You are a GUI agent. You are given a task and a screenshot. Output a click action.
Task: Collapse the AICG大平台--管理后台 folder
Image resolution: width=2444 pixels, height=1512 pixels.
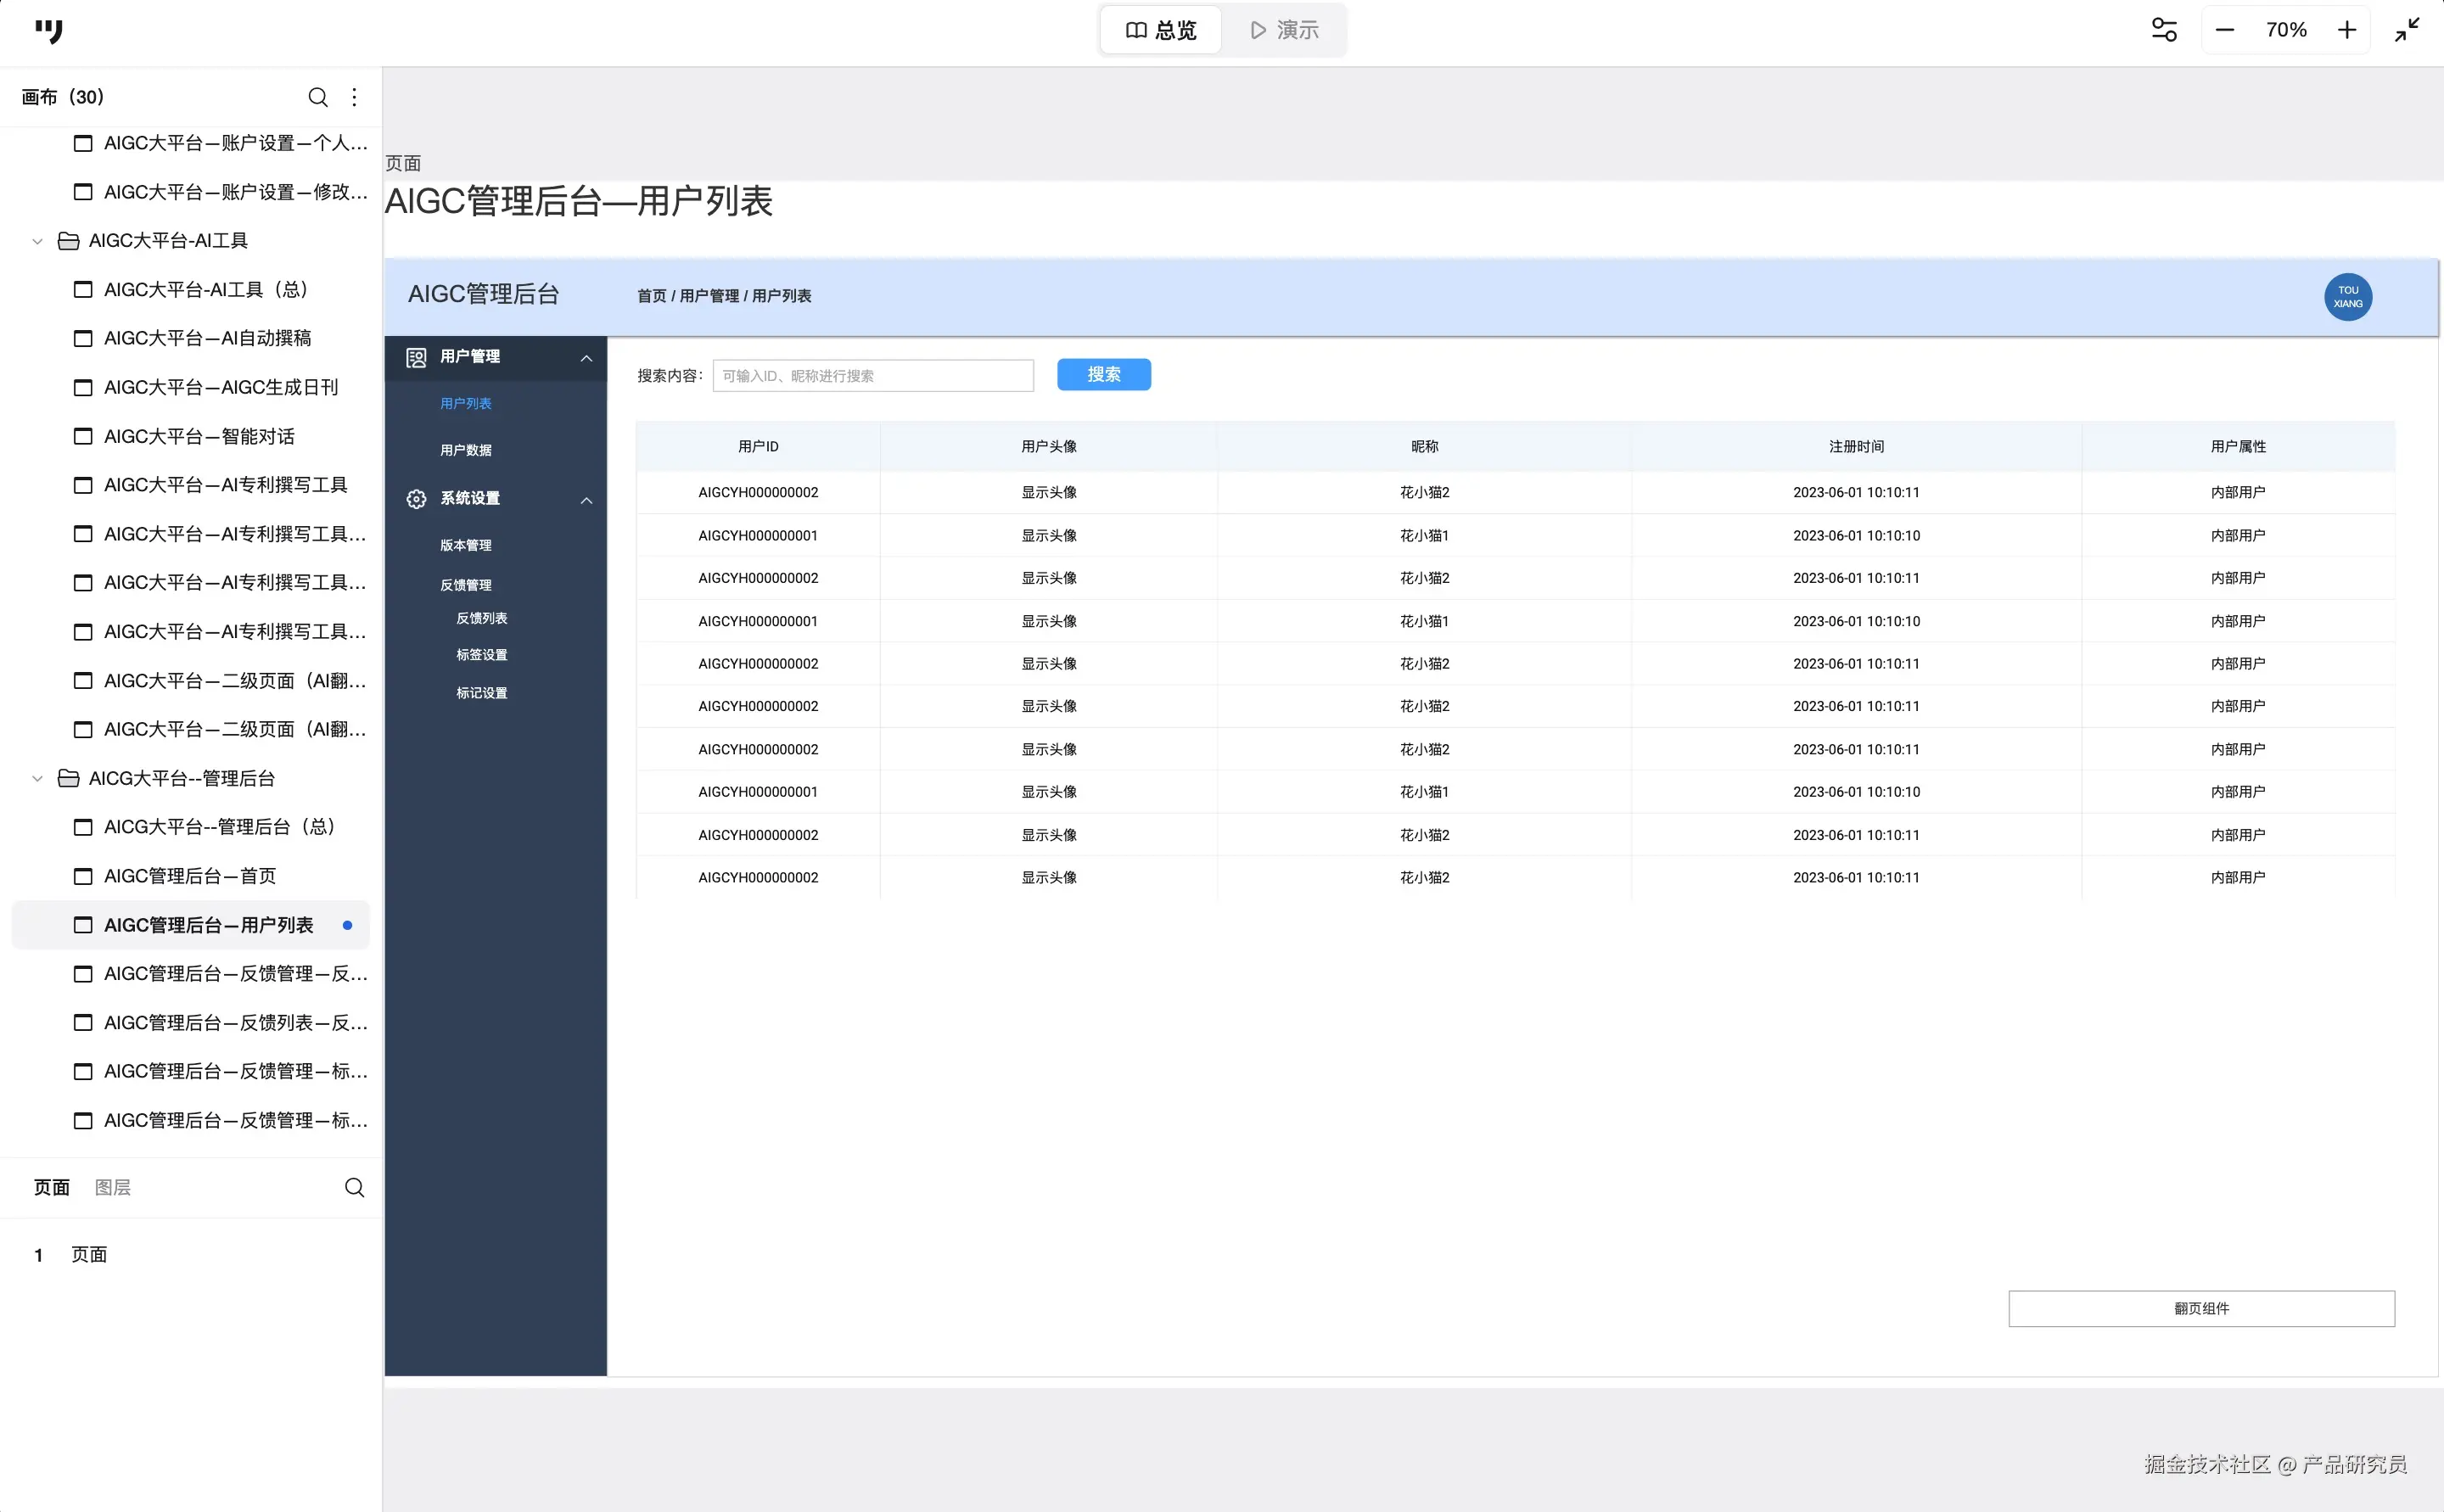tap(38, 778)
